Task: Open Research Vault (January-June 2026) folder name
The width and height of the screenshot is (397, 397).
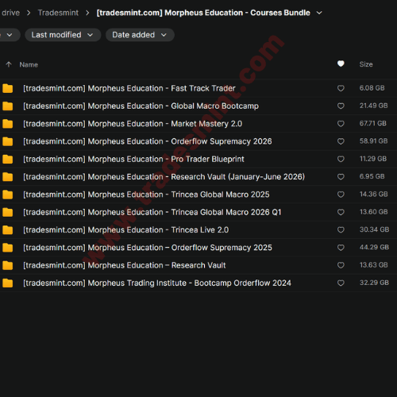Action: coord(164,177)
